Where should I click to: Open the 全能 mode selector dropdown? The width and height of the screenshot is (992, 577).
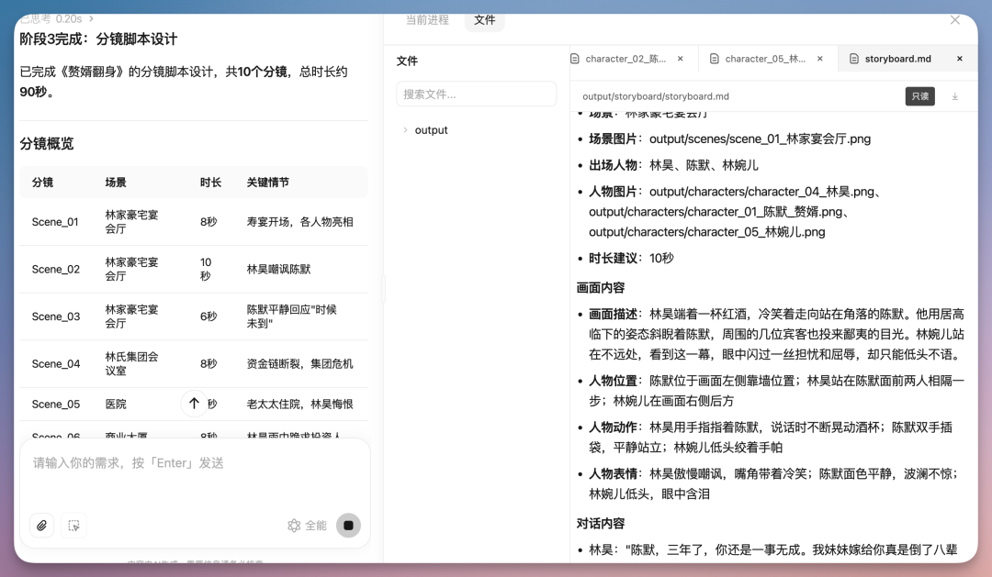pyautogui.click(x=314, y=525)
